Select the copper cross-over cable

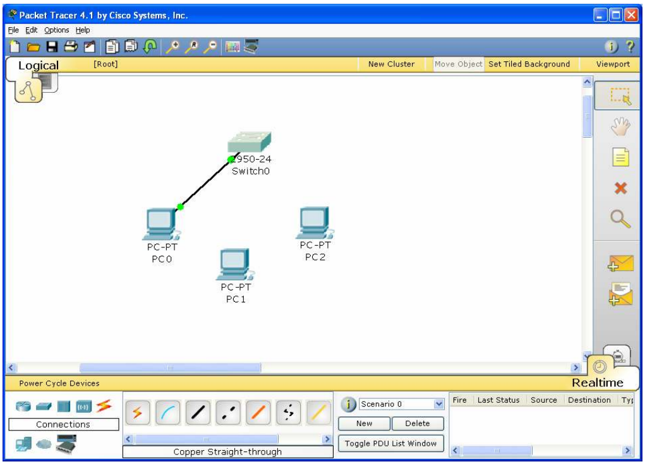tap(228, 412)
